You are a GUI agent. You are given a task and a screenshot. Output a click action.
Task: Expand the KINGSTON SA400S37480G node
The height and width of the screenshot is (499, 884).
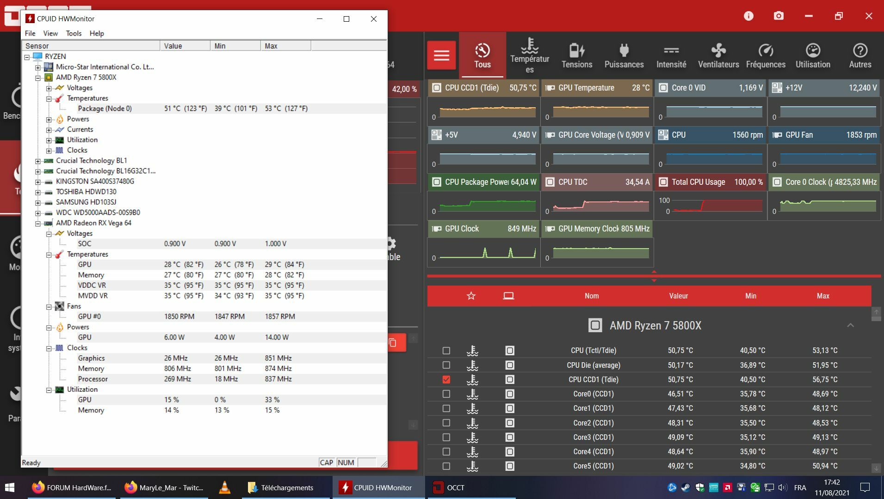coord(38,182)
